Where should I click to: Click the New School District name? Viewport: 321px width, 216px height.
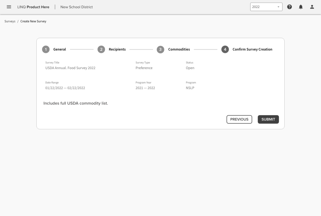click(77, 7)
